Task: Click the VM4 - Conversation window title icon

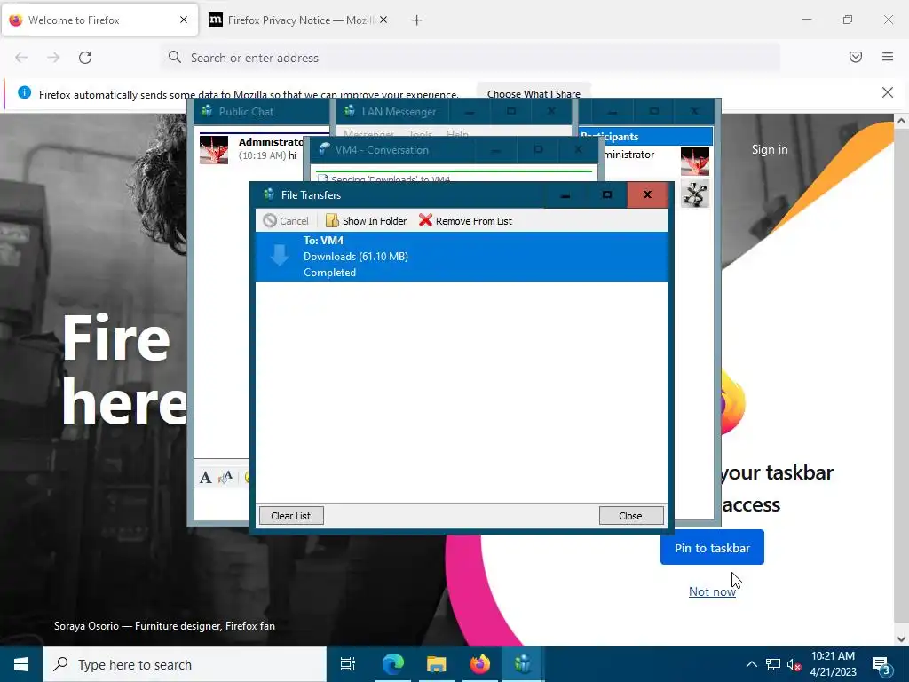Action: point(324,149)
